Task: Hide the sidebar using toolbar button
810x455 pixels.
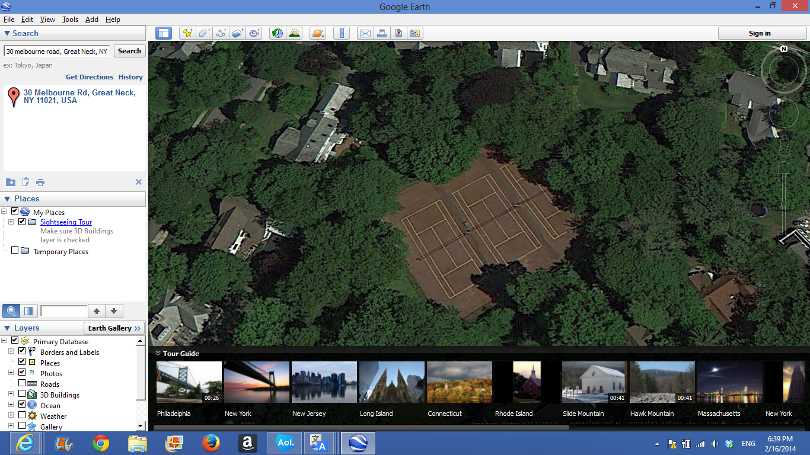Action: (164, 33)
